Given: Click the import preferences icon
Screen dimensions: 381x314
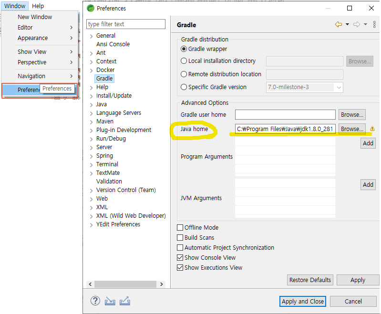Looking at the screenshot, I should [110, 301].
